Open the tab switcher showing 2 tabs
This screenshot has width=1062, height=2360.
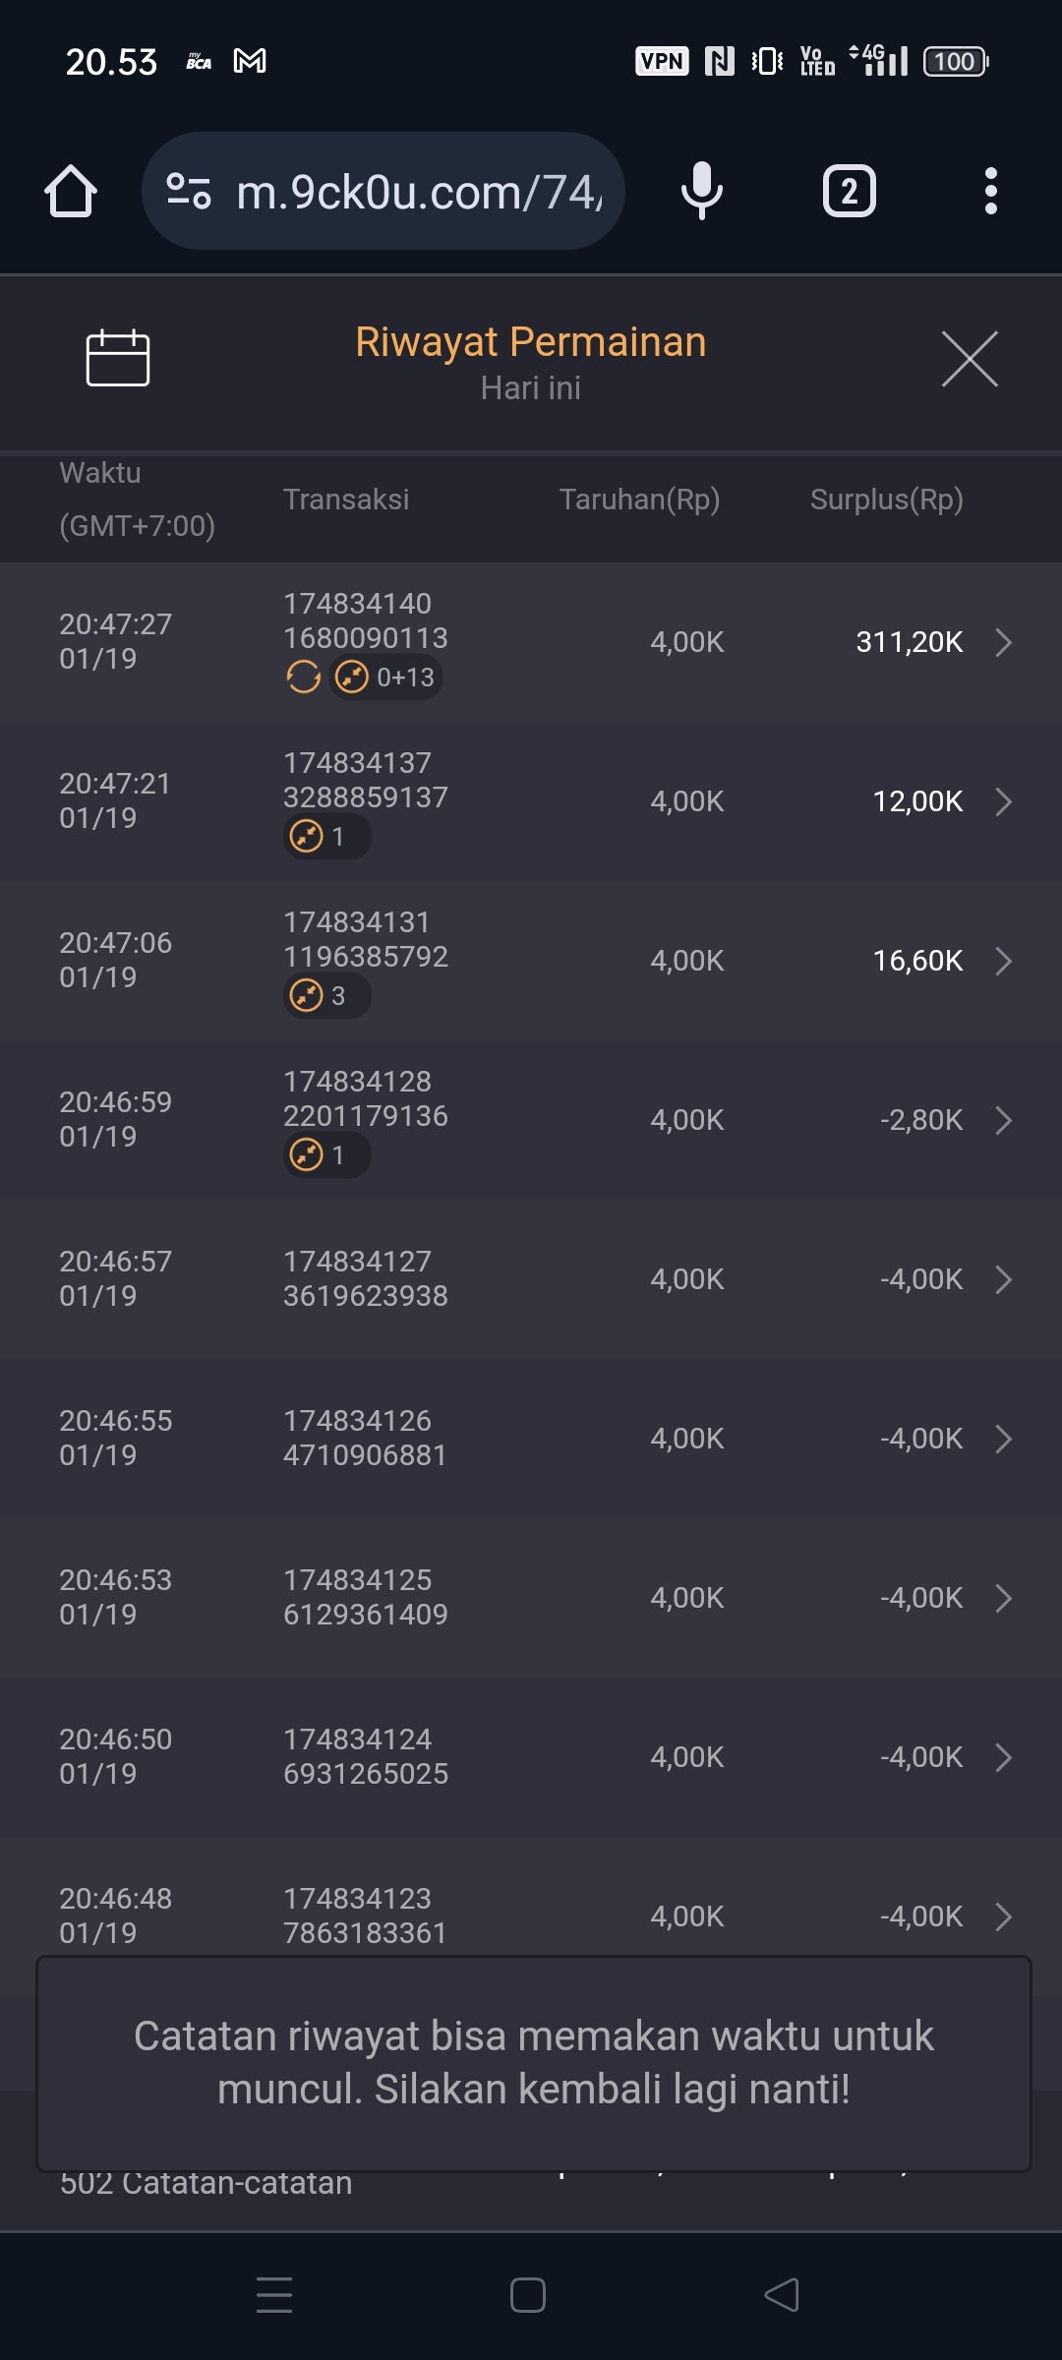pos(849,191)
